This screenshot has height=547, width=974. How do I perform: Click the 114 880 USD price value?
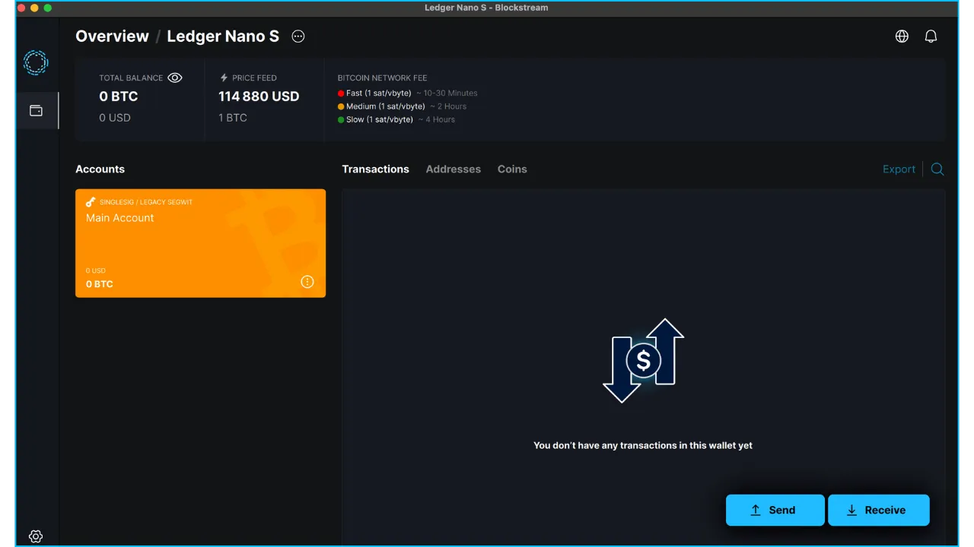[259, 96]
